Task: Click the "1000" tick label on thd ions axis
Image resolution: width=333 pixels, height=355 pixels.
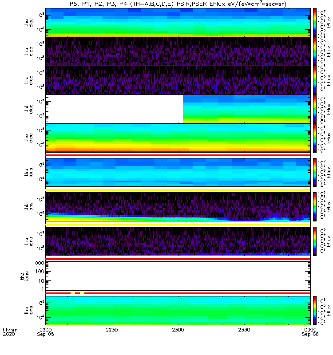Action: click(x=38, y=263)
